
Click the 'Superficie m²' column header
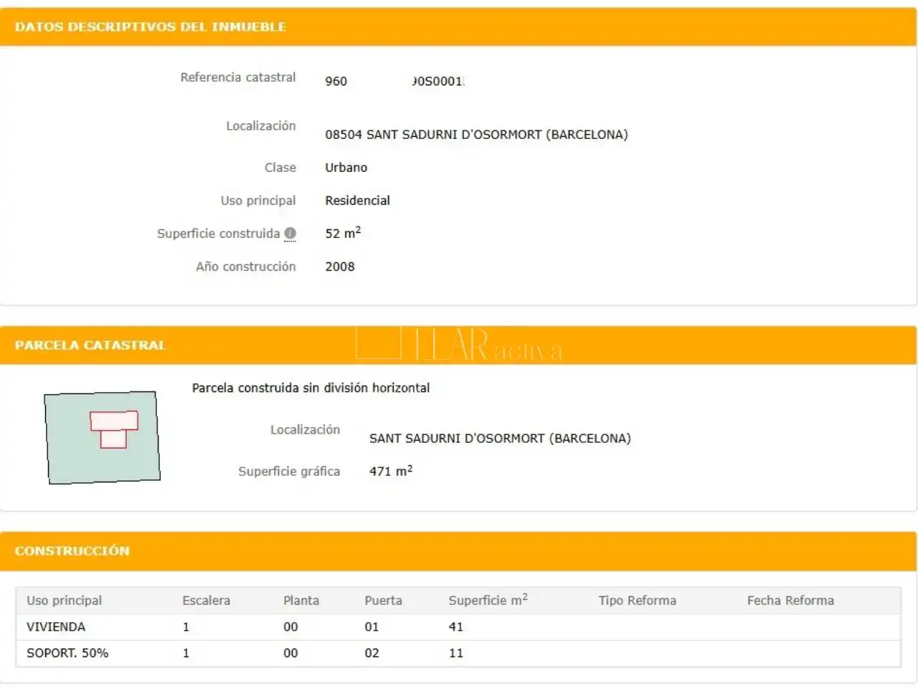coord(488,600)
